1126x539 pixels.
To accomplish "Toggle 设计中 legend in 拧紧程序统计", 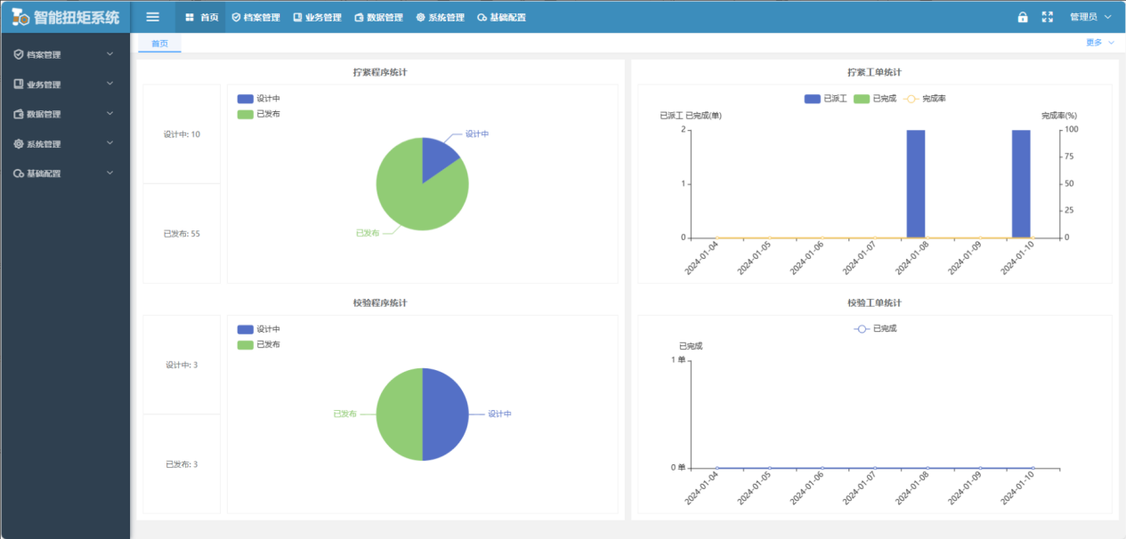I will click(x=259, y=99).
